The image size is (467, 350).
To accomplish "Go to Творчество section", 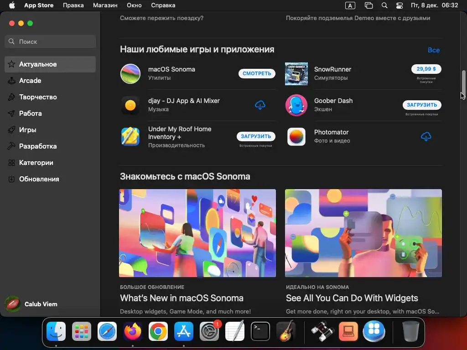I will click(50, 97).
